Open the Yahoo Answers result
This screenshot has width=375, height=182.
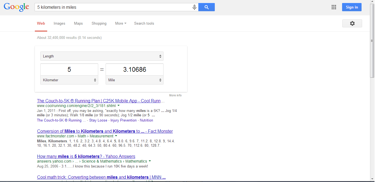coord(86,156)
